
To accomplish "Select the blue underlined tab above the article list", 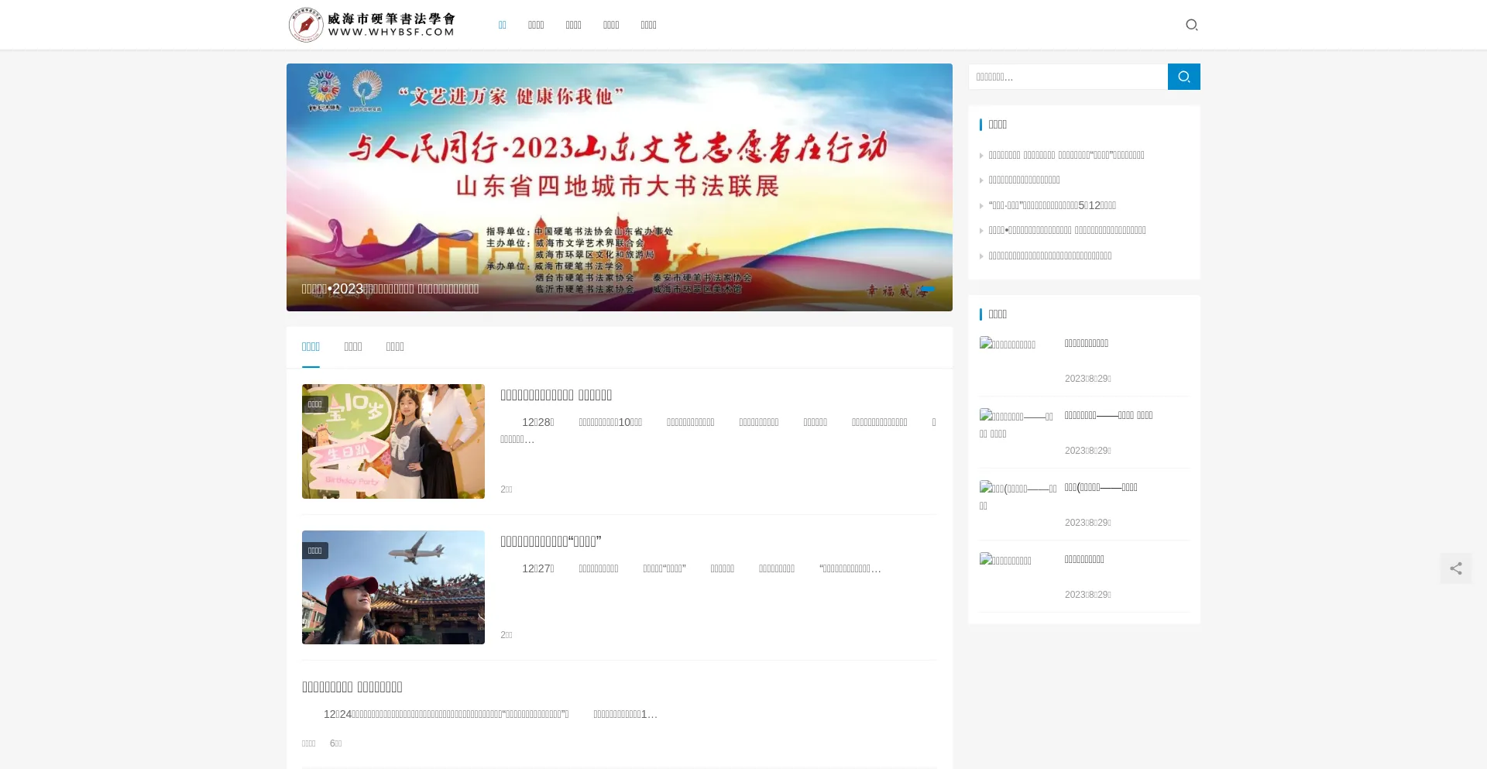I will pos(311,347).
